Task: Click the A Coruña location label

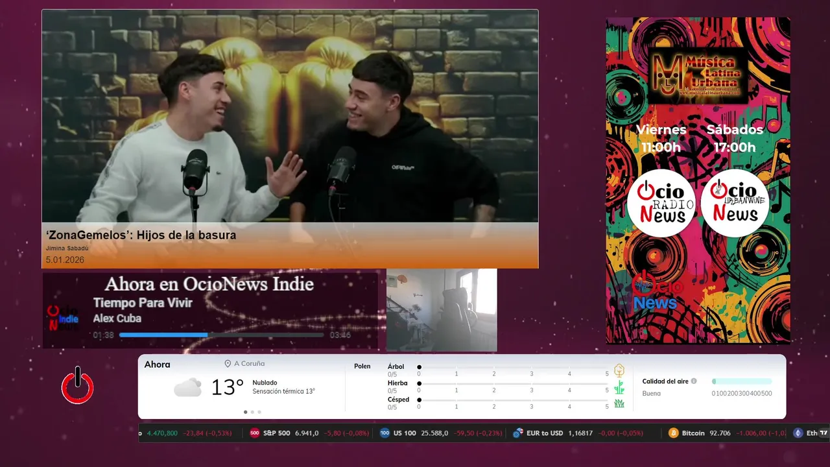Action: [250, 364]
